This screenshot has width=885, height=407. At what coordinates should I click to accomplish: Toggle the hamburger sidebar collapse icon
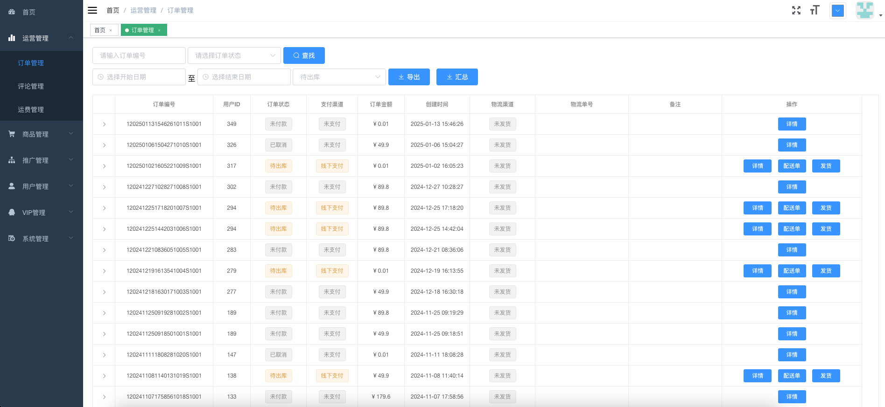[x=92, y=10]
